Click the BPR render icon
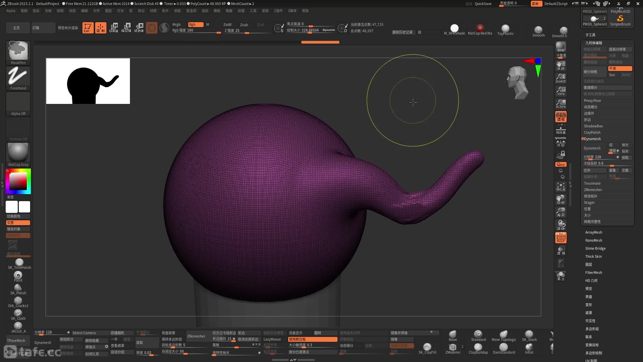 561,47
